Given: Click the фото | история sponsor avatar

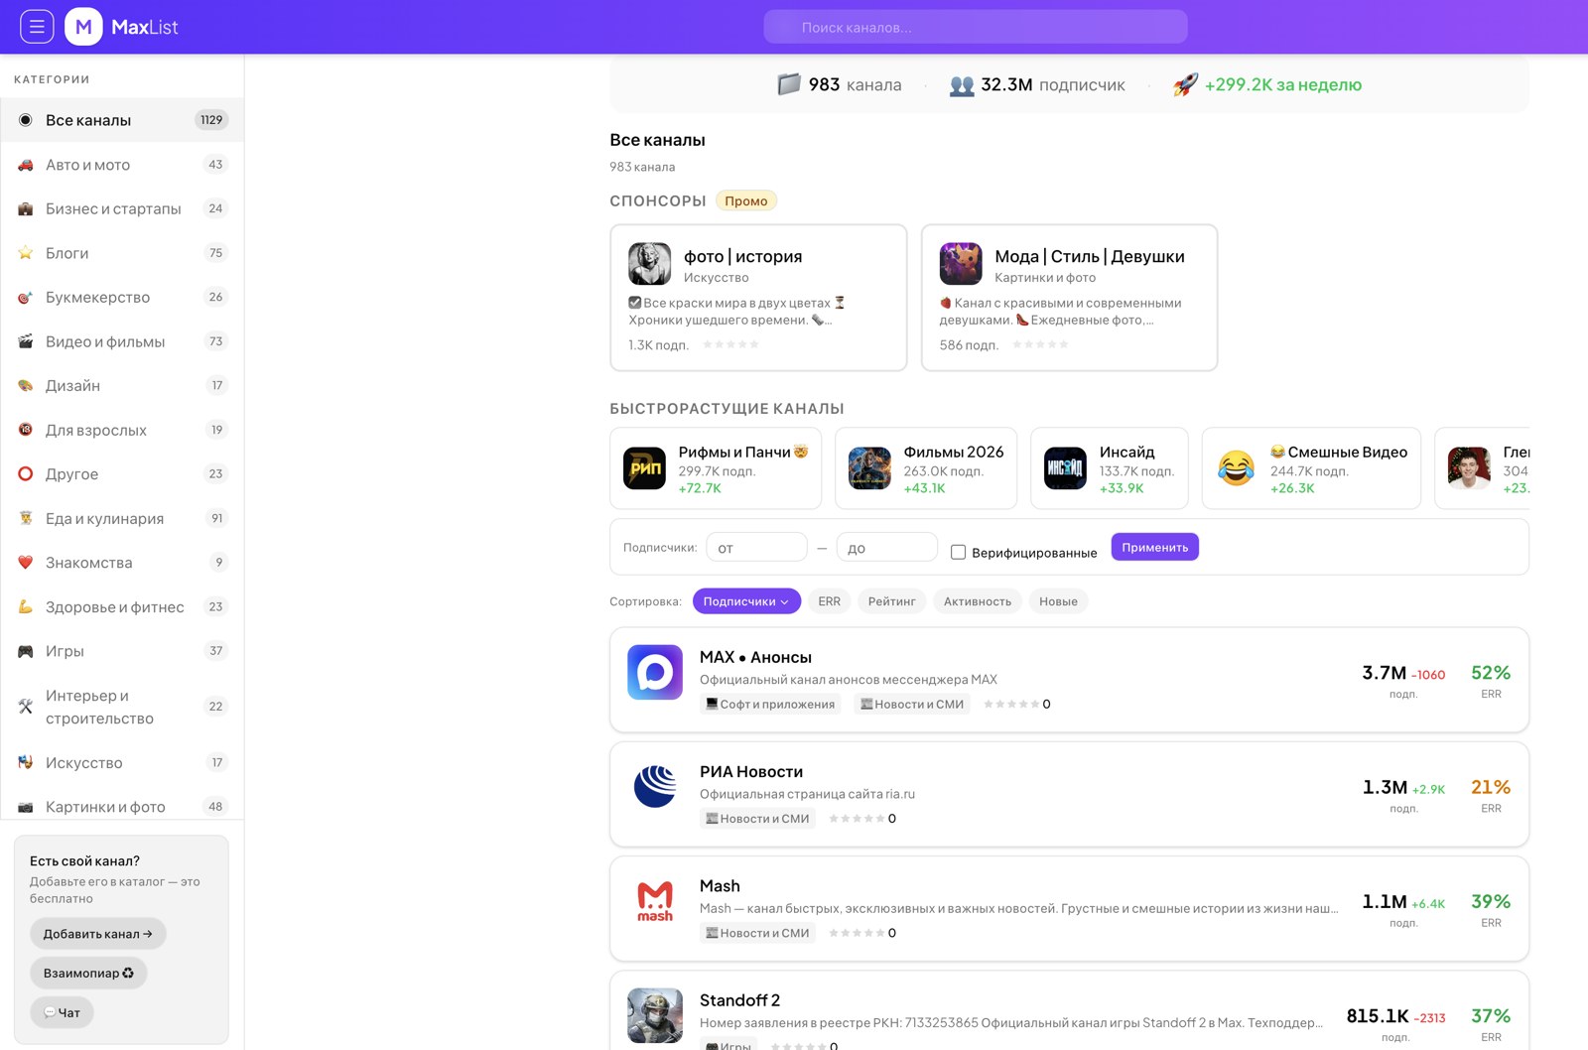Looking at the screenshot, I should pyautogui.click(x=649, y=264).
